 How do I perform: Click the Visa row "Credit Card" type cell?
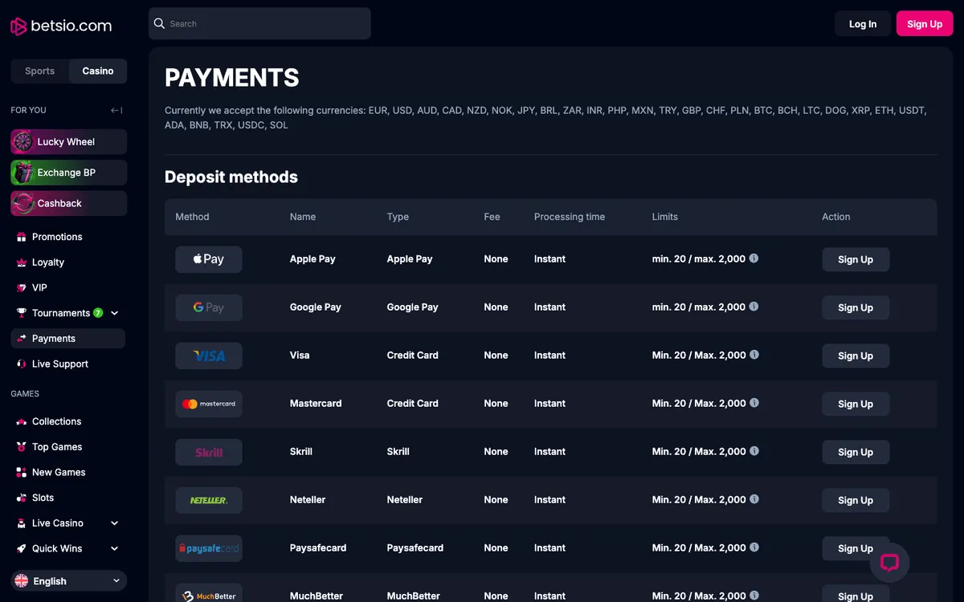click(413, 355)
